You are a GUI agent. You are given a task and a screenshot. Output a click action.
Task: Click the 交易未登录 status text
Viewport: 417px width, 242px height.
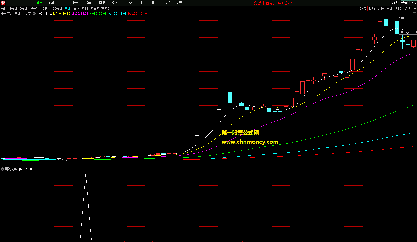pos(263,3)
